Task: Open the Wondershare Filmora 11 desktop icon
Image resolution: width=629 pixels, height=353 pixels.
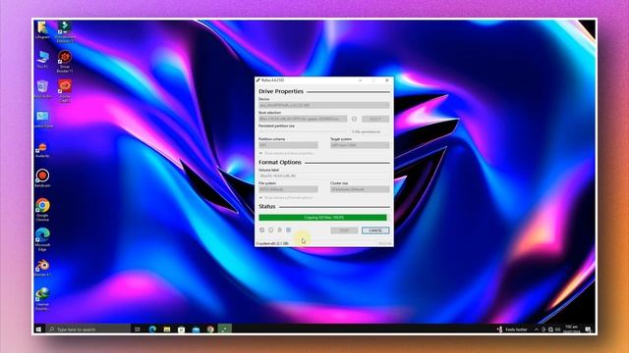Action: pos(65,32)
